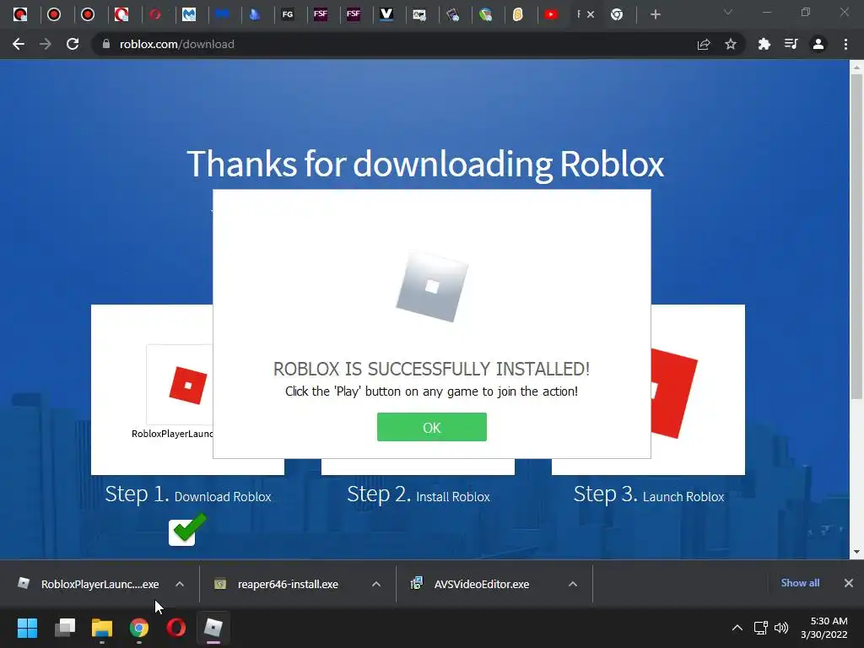Image resolution: width=864 pixels, height=648 pixels.
Task: Go back to the previous page
Action: click(19, 44)
